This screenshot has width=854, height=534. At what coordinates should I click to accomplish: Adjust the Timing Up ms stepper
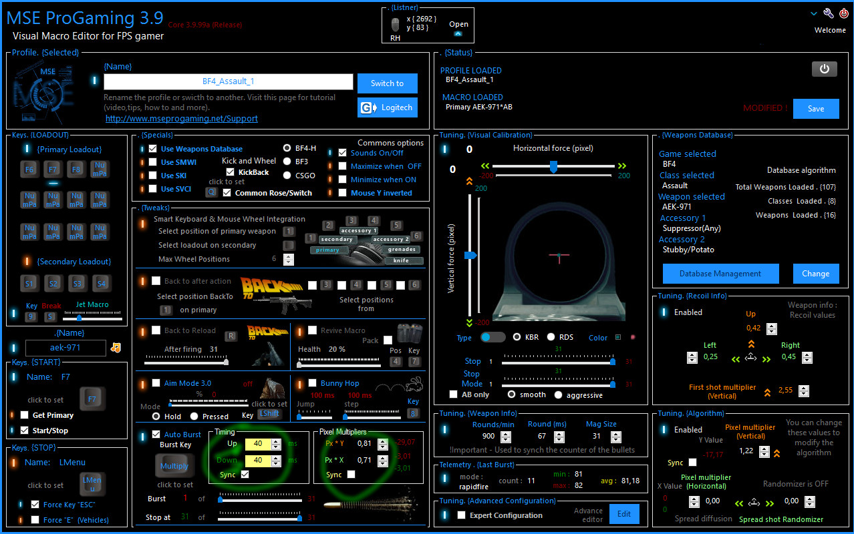pos(277,444)
